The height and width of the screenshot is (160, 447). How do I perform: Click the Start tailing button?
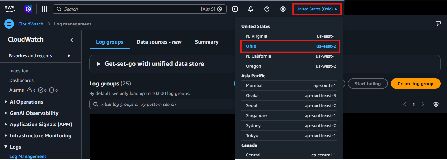367,84
